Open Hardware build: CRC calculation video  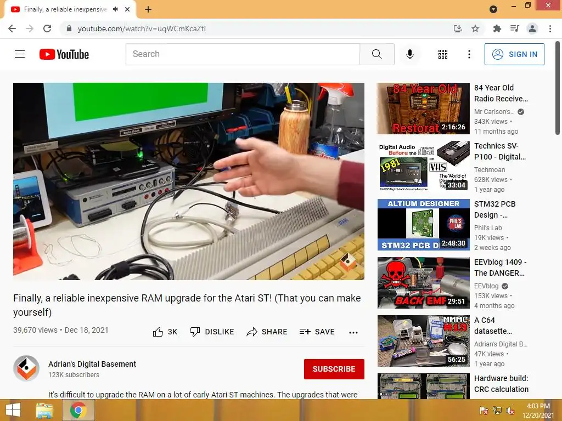[502, 384]
